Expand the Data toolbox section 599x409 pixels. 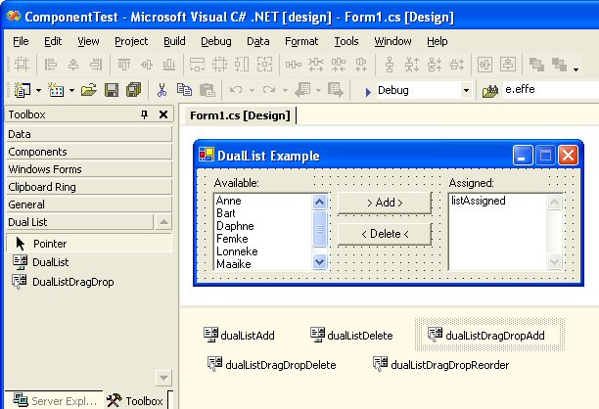(89, 134)
